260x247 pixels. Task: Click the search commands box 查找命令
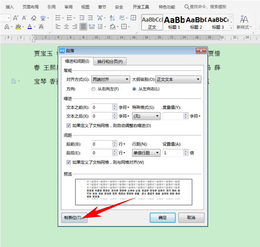click(205, 7)
